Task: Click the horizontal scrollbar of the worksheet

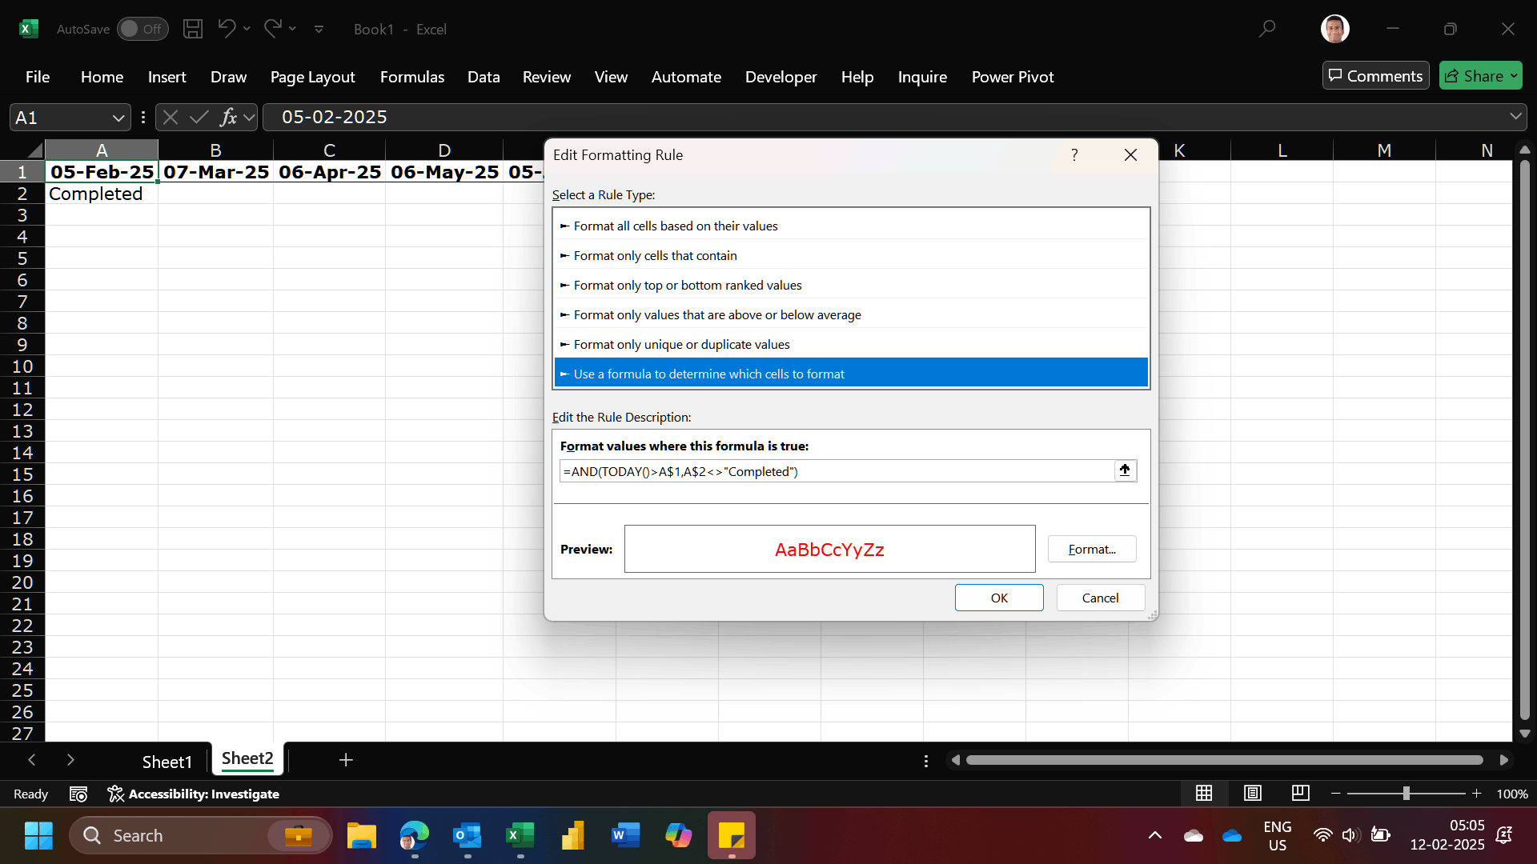Action: 1225,760
